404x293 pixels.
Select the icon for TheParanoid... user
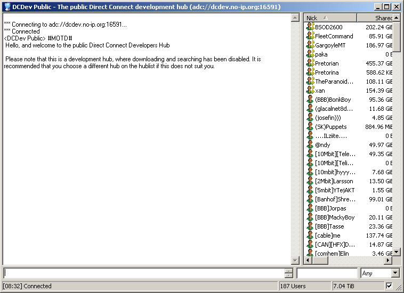coord(310,81)
